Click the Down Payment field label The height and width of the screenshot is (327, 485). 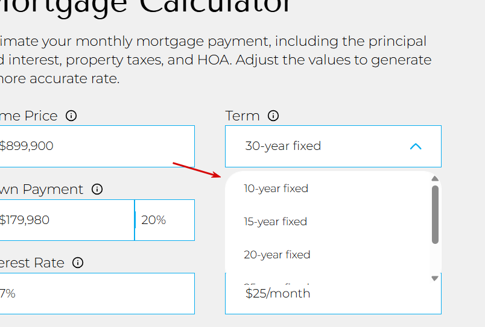coord(42,189)
